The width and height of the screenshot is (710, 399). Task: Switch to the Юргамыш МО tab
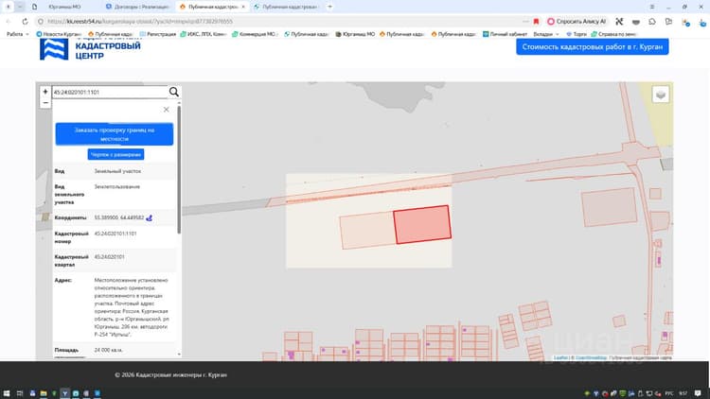pyautogui.click(x=64, y=7)
